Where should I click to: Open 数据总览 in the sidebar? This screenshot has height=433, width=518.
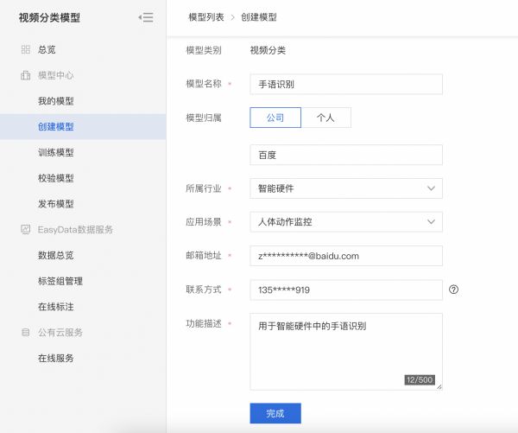tap(56, 255)
